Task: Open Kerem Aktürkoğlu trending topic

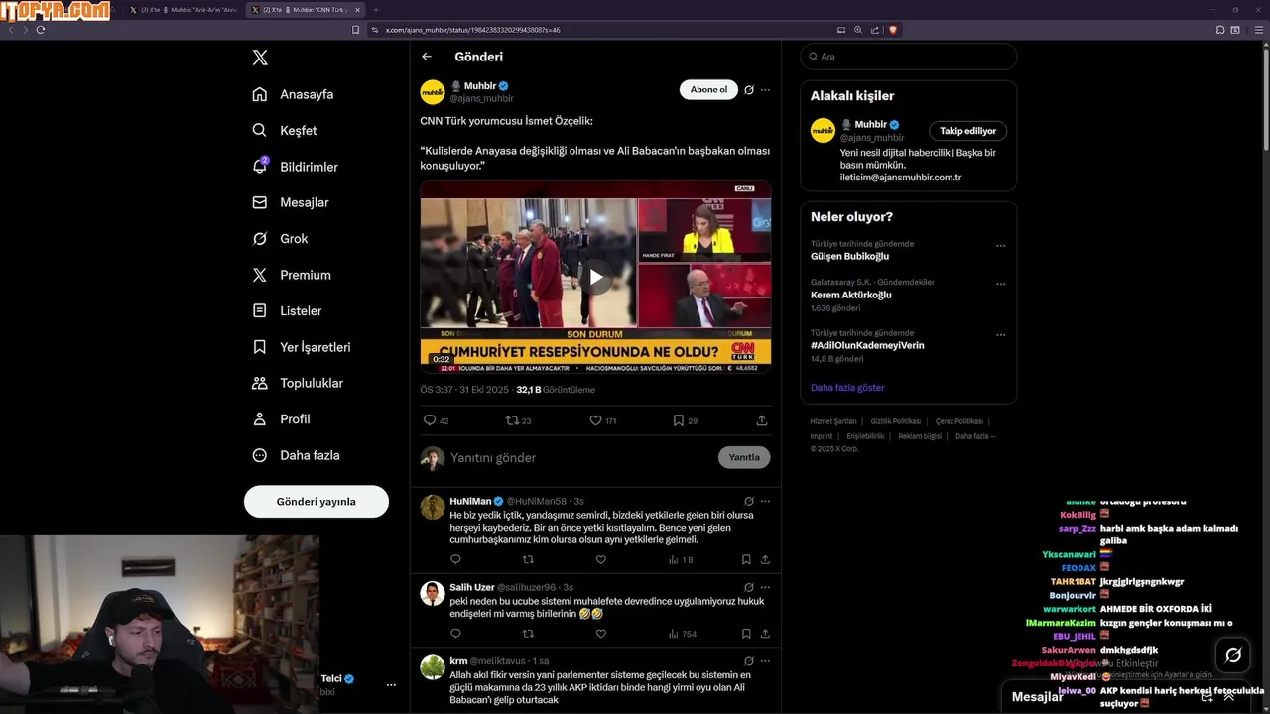Action: coord(851,295)
